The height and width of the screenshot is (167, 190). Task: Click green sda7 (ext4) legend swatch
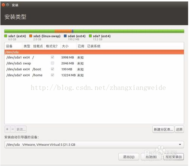coord(90,36)
